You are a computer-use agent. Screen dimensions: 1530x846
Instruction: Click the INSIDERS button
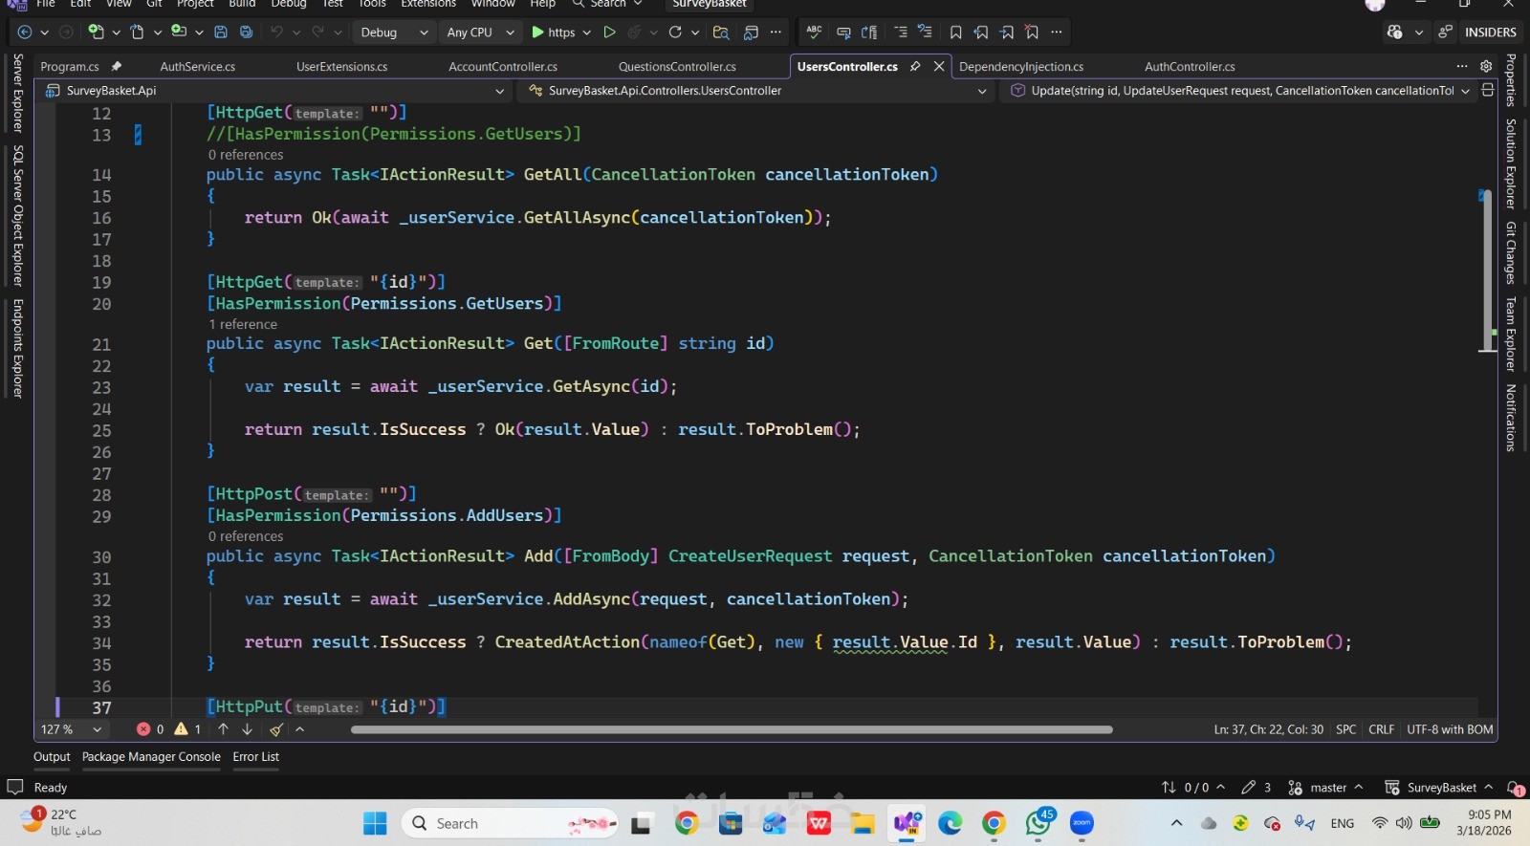pos(1491,33)
